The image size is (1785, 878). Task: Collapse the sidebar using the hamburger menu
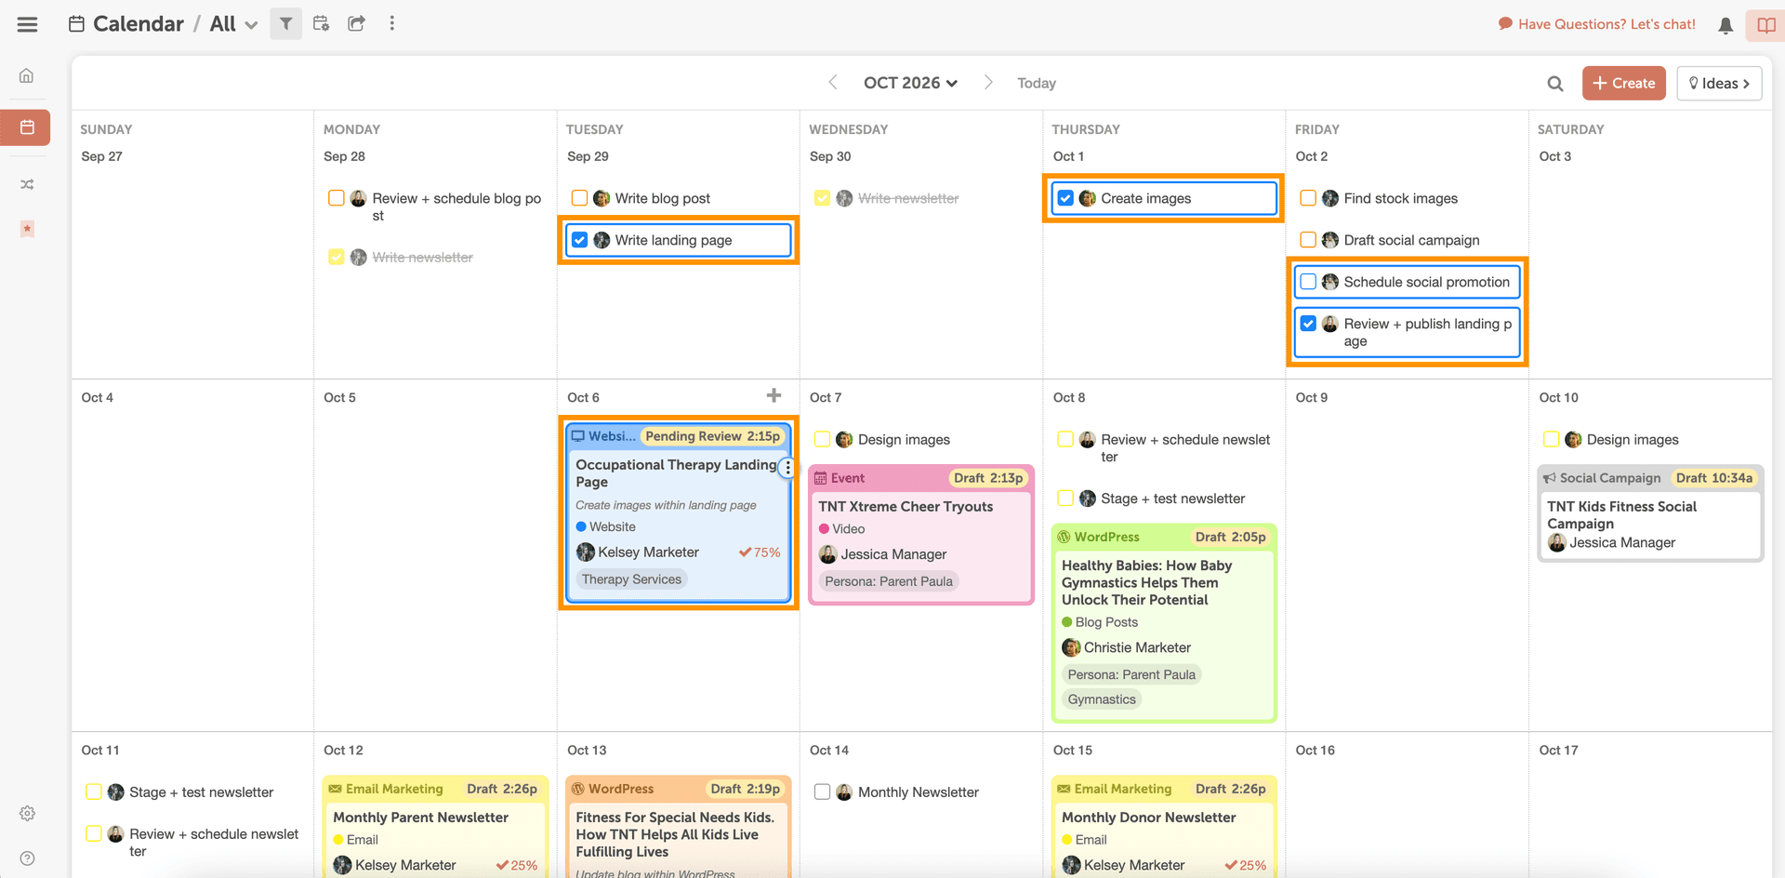pos(27,23)
